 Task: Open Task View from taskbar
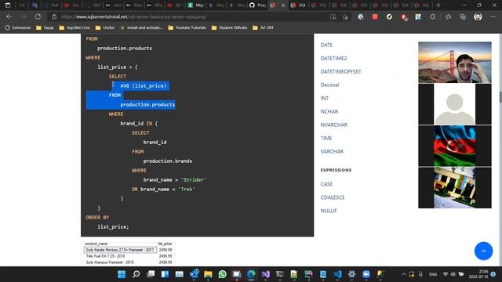[x=151, y=274]
